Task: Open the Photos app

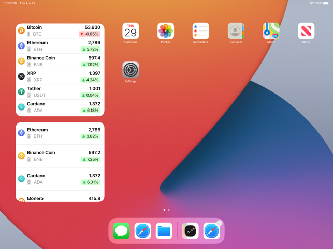Action: click(166, 31)
